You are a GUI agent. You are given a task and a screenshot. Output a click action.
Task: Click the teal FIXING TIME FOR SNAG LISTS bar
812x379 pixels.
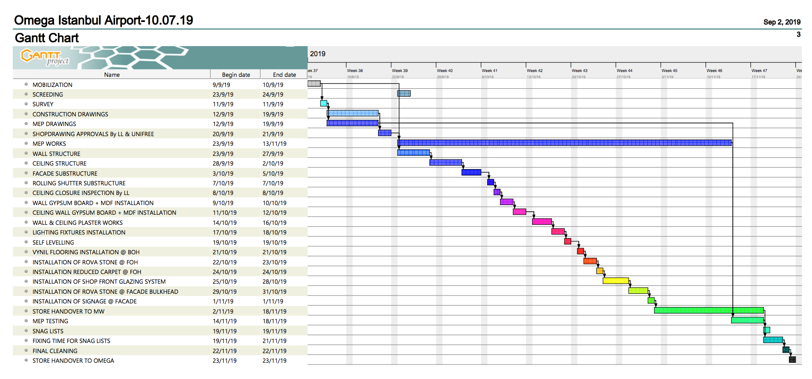[x=773, y=340]
